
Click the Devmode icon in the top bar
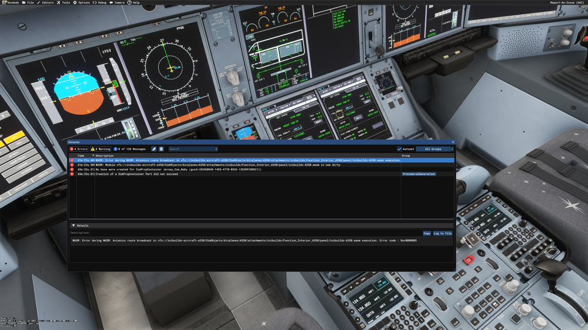(3, 2)
